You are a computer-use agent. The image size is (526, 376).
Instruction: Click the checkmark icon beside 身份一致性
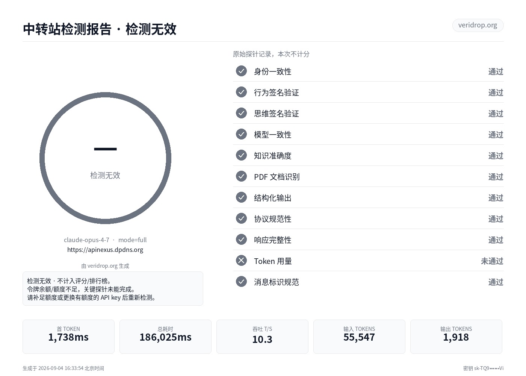coord(241,71)
